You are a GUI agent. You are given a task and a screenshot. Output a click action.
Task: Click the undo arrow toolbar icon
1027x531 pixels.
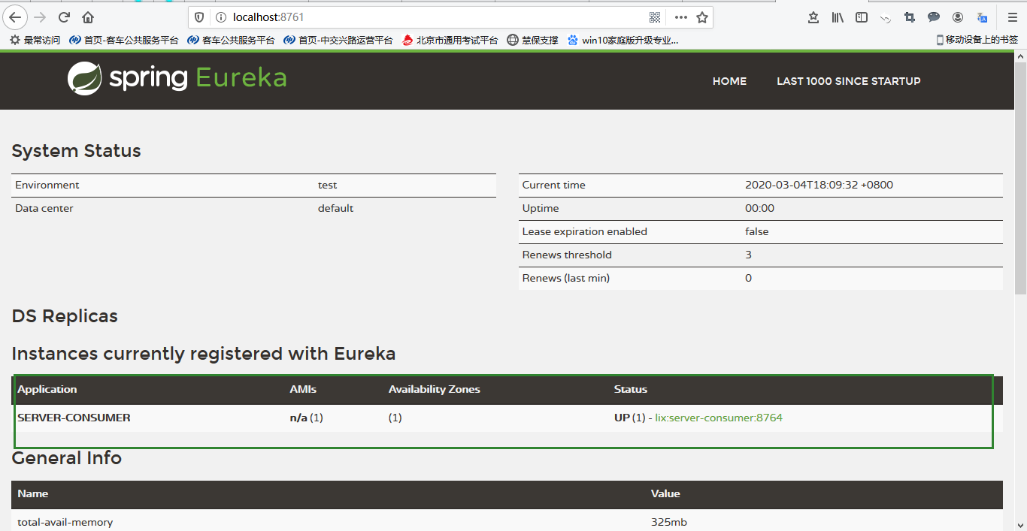click(886, 17)
